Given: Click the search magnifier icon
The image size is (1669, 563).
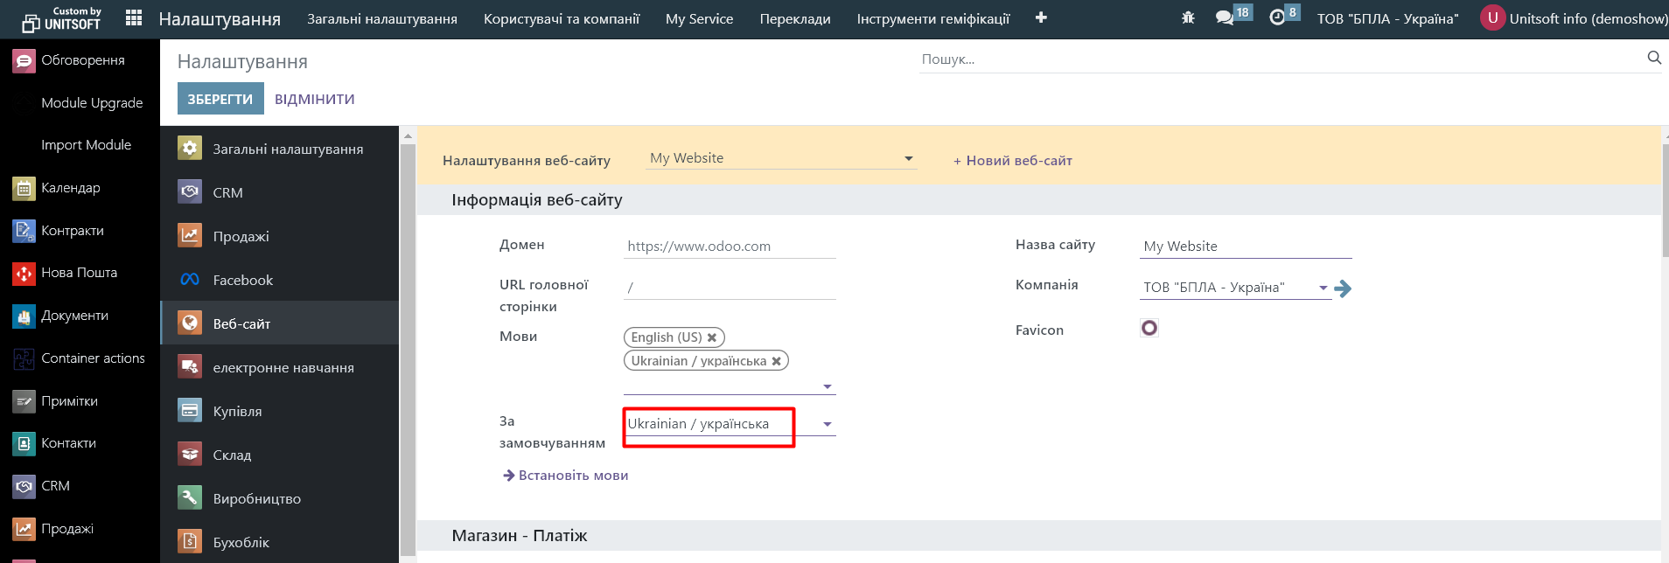Looking at the screenshot, I should (1653, 59).
